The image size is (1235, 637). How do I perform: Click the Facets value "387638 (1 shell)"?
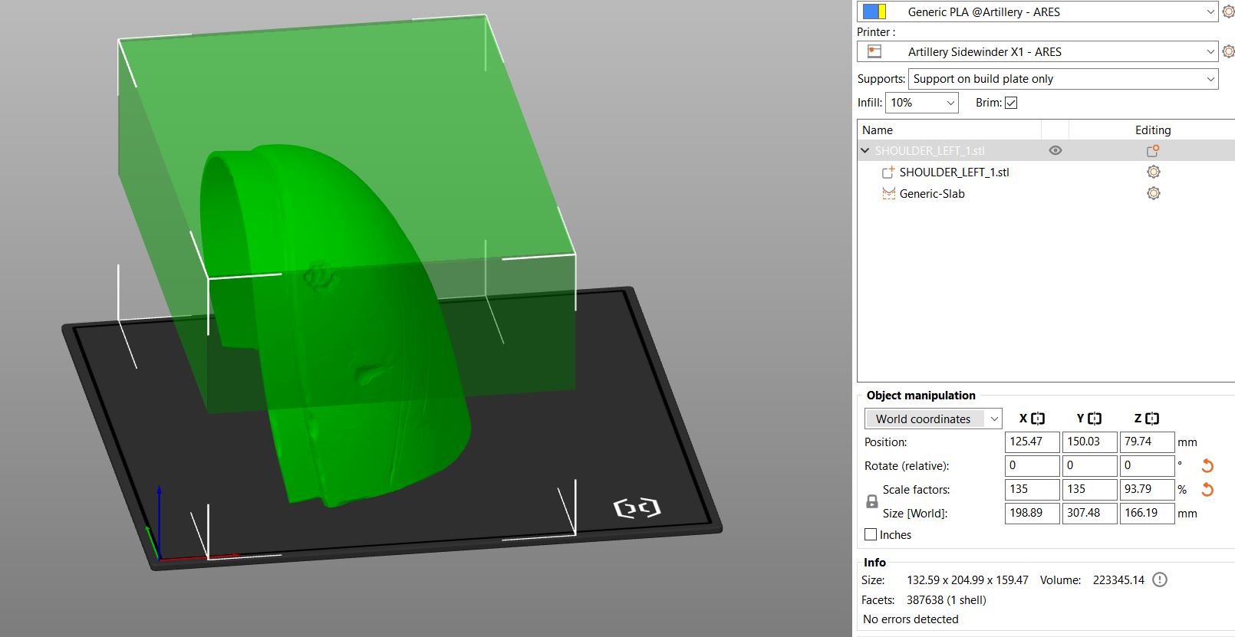click(946, 600)
